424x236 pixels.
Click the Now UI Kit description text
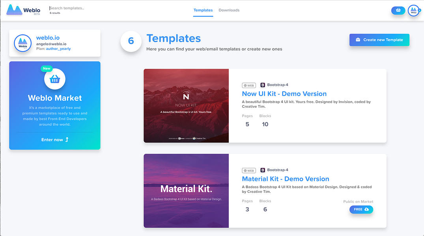coord(306,104)
